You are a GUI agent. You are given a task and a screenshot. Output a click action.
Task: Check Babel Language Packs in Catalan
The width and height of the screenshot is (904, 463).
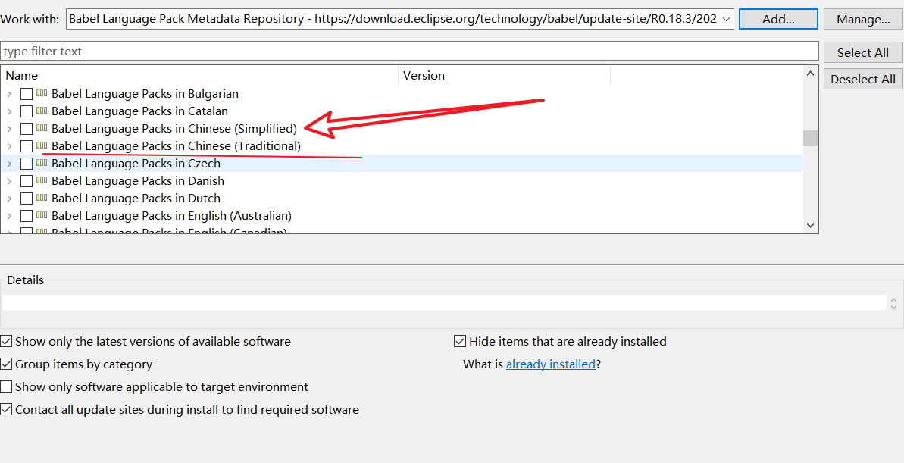(27, 111)
